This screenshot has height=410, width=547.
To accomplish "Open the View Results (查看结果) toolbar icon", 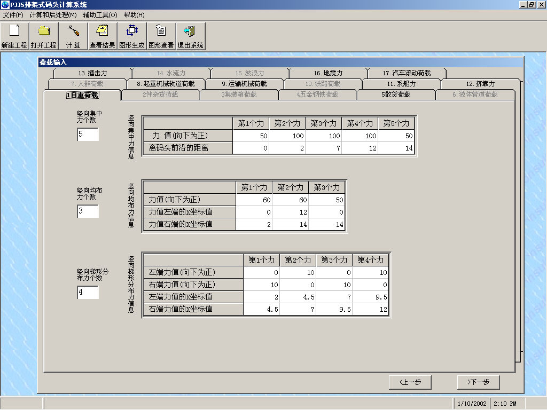I will [102, 36].
